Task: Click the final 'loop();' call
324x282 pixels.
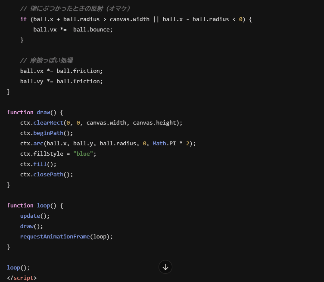Action: pos(19,267)
